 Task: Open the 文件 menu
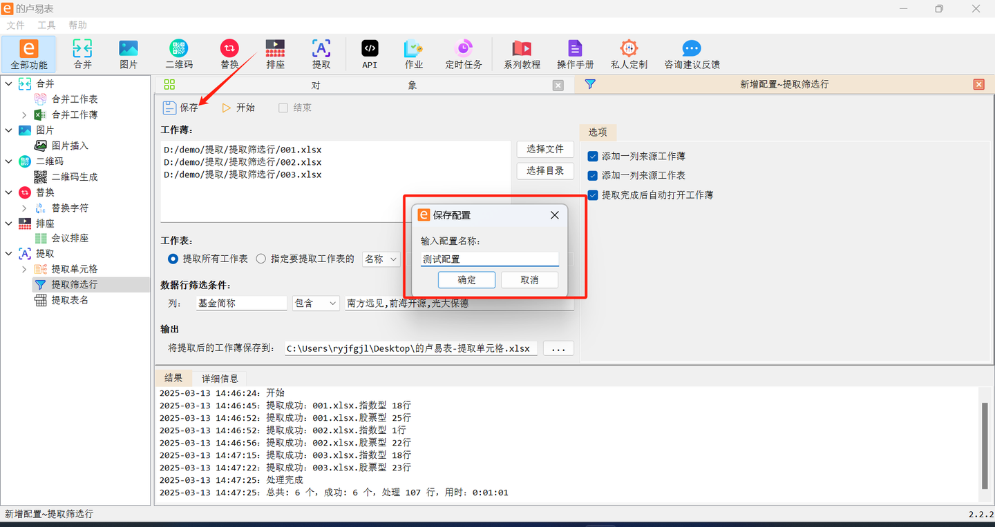15,25
